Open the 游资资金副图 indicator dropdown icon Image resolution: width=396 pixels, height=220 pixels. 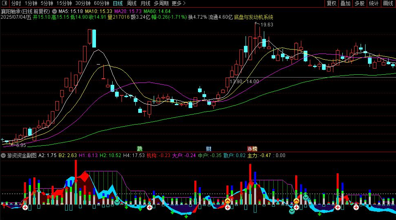point(3,155)
